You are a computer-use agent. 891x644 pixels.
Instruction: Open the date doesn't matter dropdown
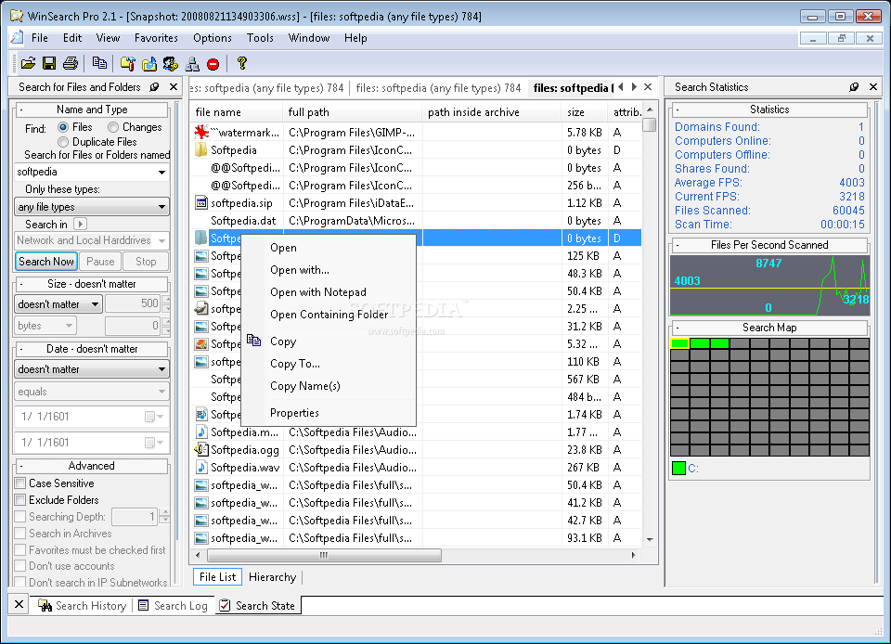point(161,369)
